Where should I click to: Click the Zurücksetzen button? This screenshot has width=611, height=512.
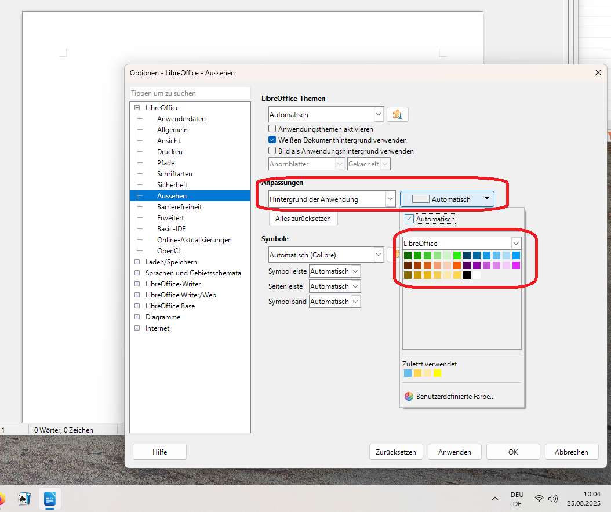pyautogui.click(x=396, y=452)
